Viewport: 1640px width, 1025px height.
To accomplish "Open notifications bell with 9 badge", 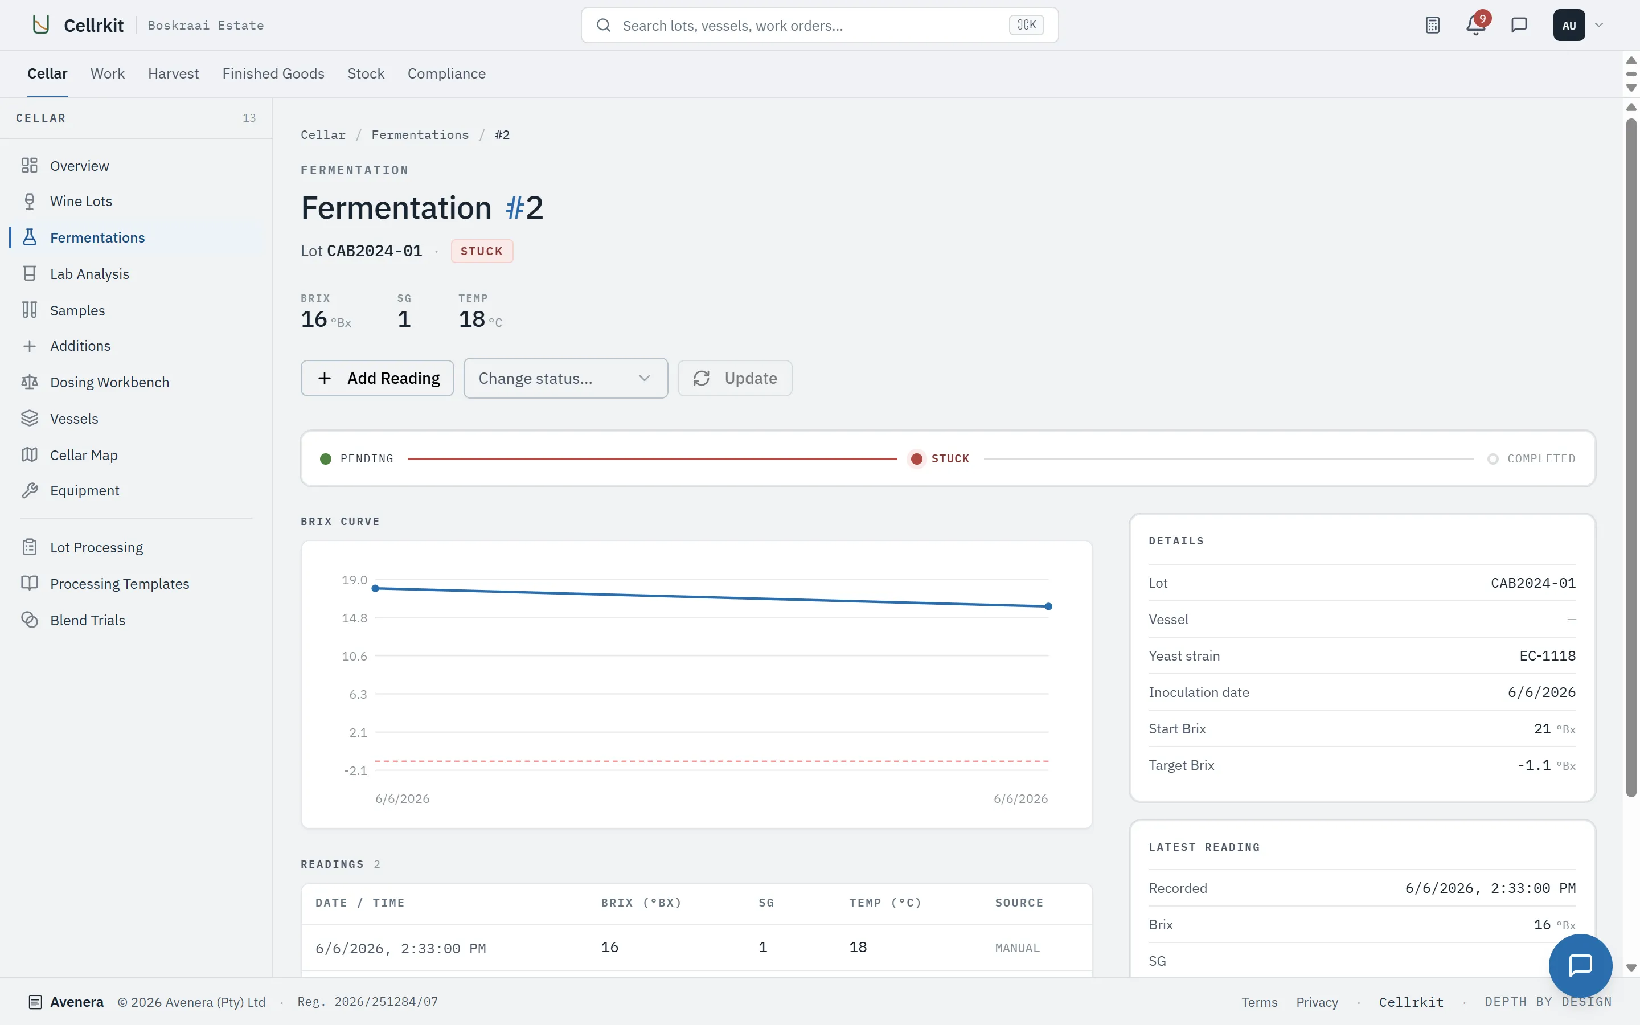I will [x=1476, y=25].
